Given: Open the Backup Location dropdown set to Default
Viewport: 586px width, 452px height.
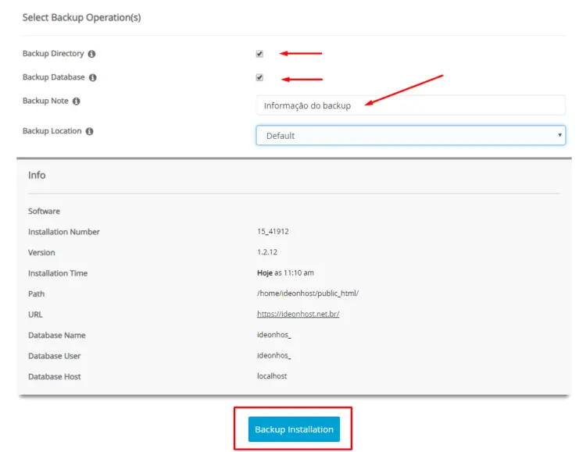Looking at the screenshot, I should point(410,136).
